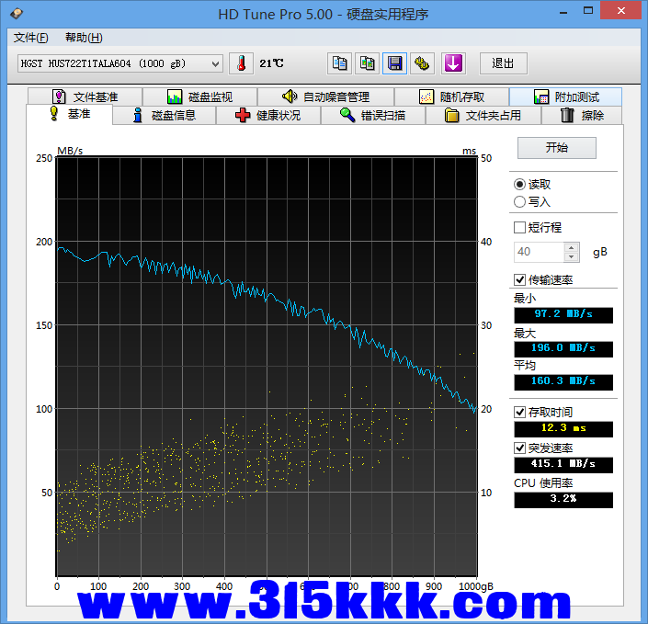Screen dimensions: 648x624
Task: Switch to the 附加测试 tab
Action: click(x=566, y=96)
